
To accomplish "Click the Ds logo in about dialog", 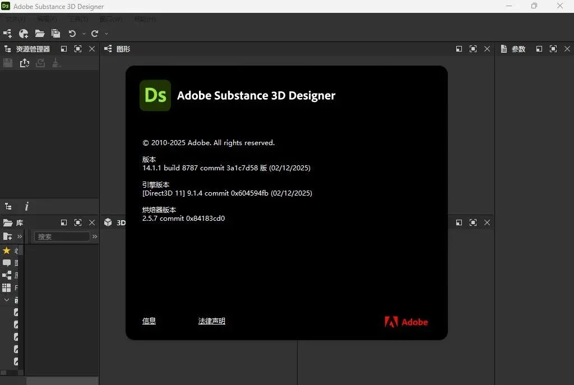I will pyautogui.click(x=155, y=95).
